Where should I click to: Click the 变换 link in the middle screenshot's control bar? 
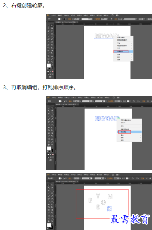(144, 101)
